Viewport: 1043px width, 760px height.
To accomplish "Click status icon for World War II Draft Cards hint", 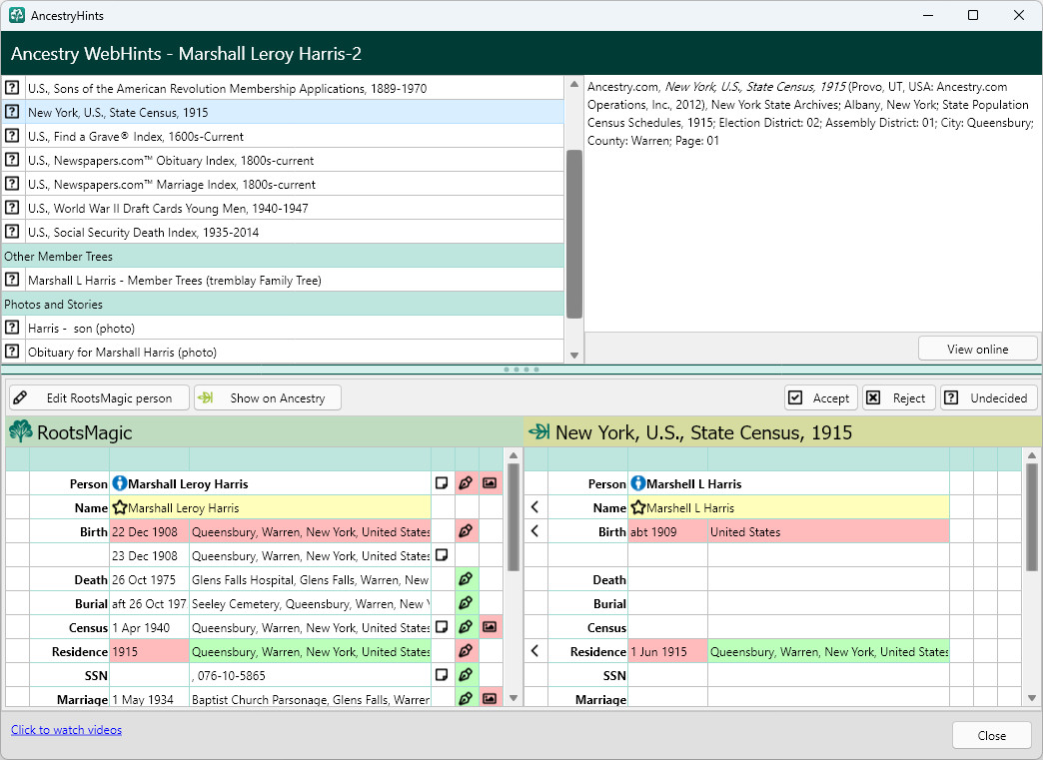I will 12,207.
